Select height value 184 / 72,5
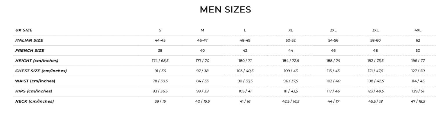The height and width of the screenshot is (113, 436). pos(291,61)
